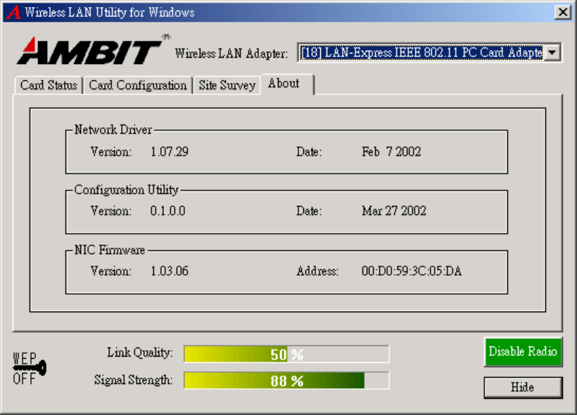This screenshot has height=415, width=577.
Task: Click the Ambit logo in the header
Action: (94, 51)
